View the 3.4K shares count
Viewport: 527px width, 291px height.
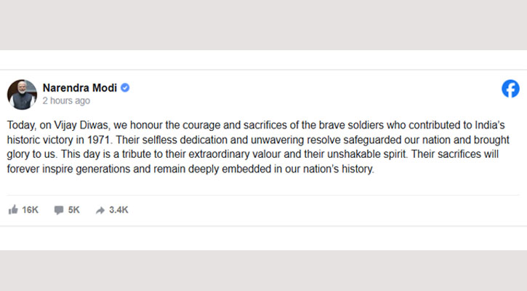coord(118,210)
